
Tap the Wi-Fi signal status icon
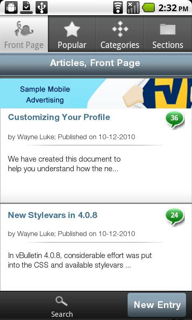(x=118, y=8)
